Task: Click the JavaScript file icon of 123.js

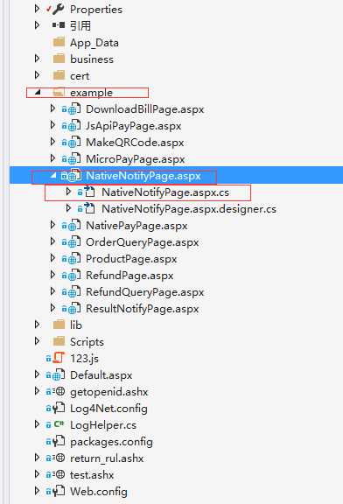Action: coord(58,359)
